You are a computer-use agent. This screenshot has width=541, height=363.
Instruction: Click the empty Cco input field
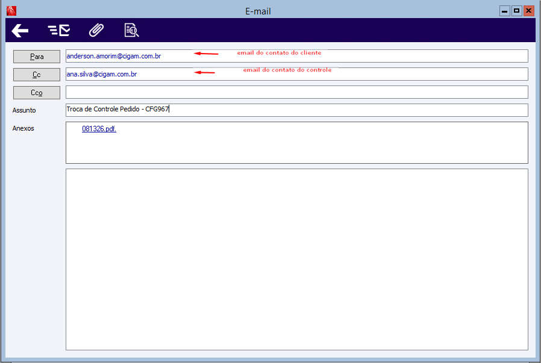point(297,92)
